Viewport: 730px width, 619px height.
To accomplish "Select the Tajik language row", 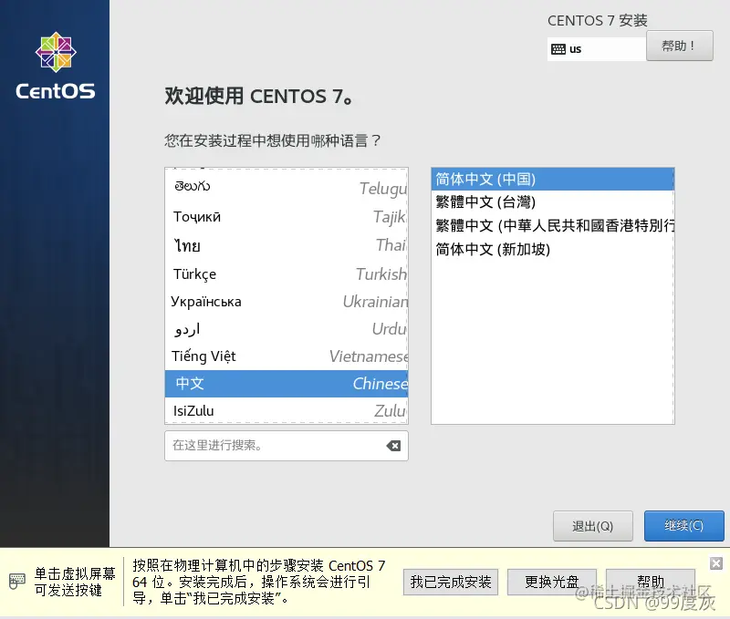I will tap(287, 217).
